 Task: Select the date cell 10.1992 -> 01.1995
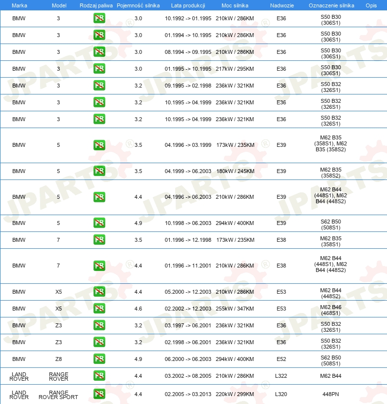[x=188, y=18]
